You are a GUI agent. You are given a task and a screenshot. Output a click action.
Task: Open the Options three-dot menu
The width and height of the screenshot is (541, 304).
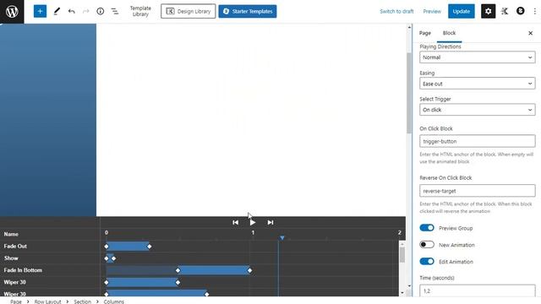click(x=535, y=11)
